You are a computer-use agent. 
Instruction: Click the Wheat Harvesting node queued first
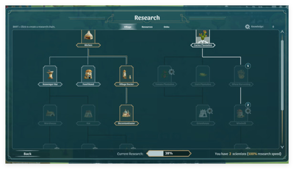(241, 75)
